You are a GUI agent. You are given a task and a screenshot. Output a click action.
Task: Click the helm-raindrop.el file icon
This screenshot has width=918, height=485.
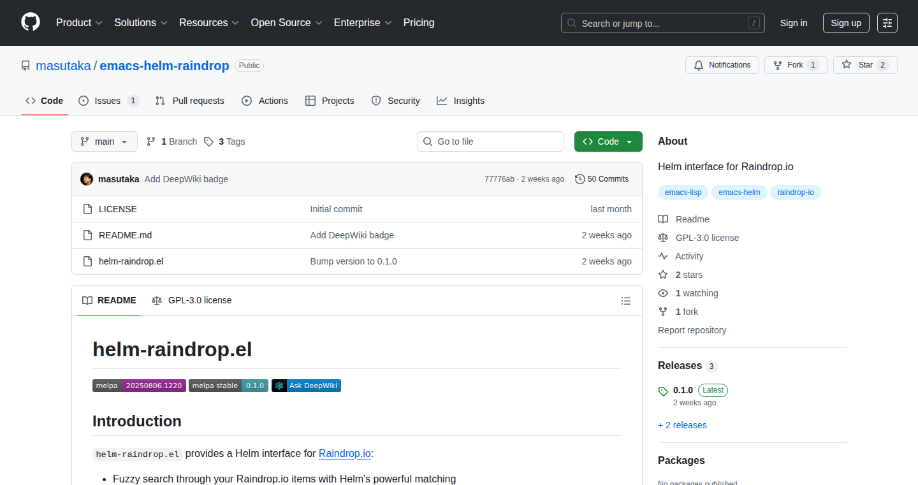[88, 261]
